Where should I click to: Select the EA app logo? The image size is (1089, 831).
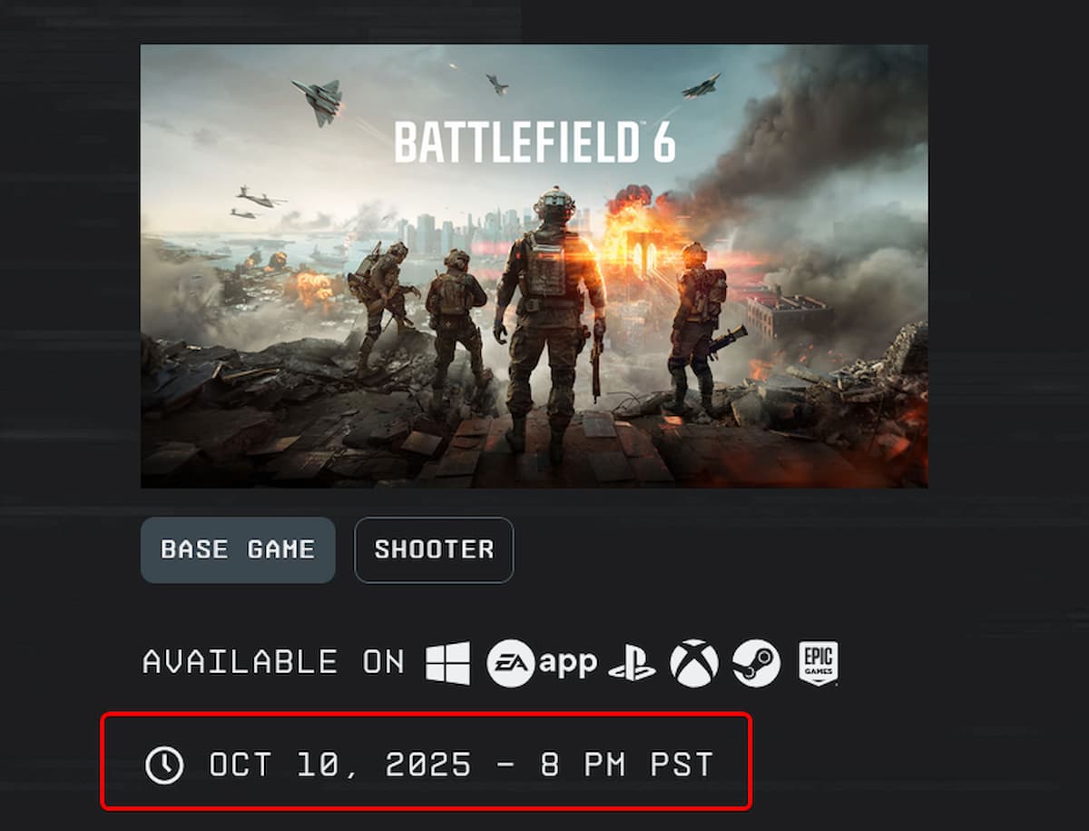pyautogui.click(x=542, y=663)
